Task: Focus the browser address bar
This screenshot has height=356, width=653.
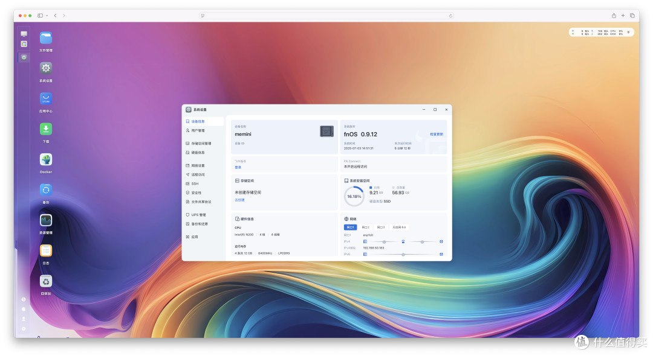Action: click(326, 16)
